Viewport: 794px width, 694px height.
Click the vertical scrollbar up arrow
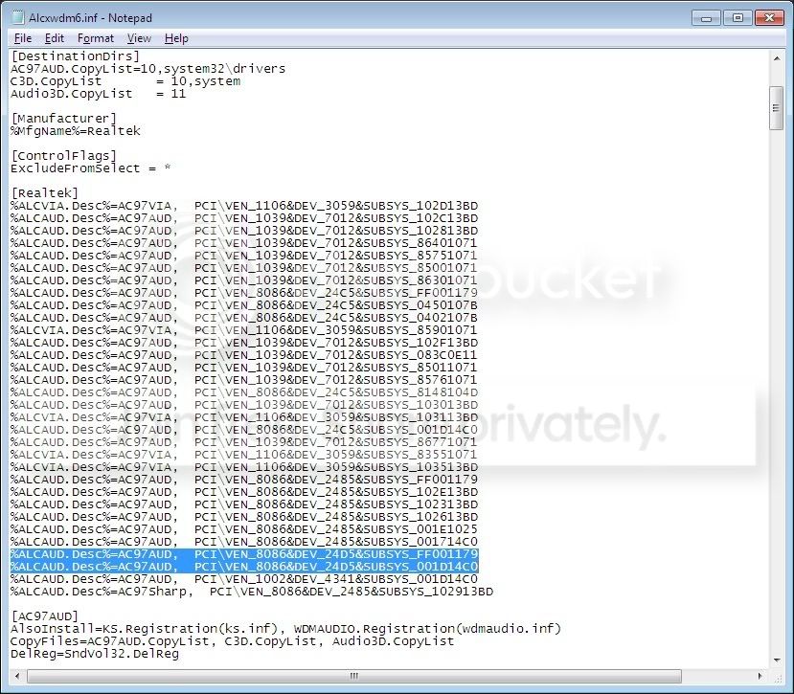pyautogui.click(x=776, y=58)
